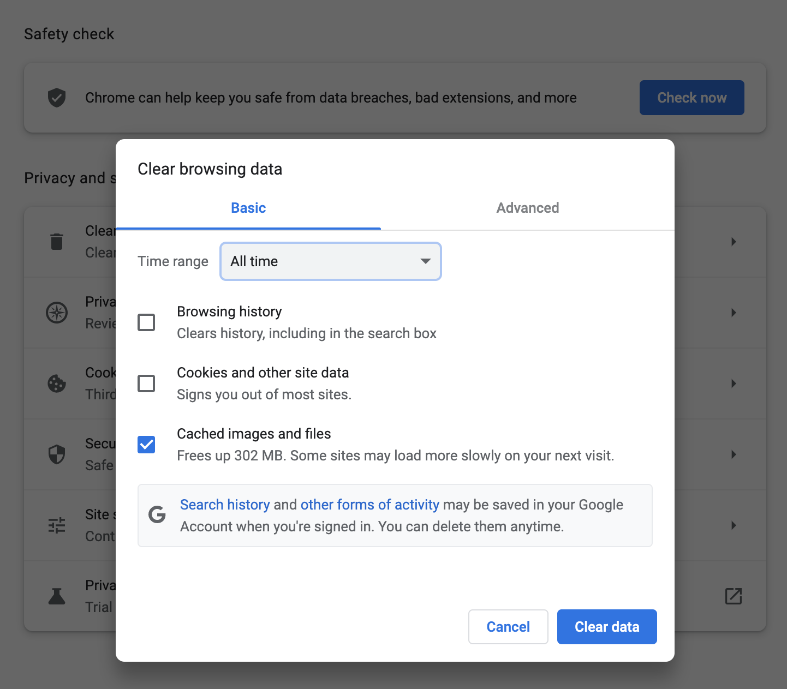Expand the Security row chevron arrow
This screenshot has height=689, width=787.
pyautogui.click(x=734, y=454)
